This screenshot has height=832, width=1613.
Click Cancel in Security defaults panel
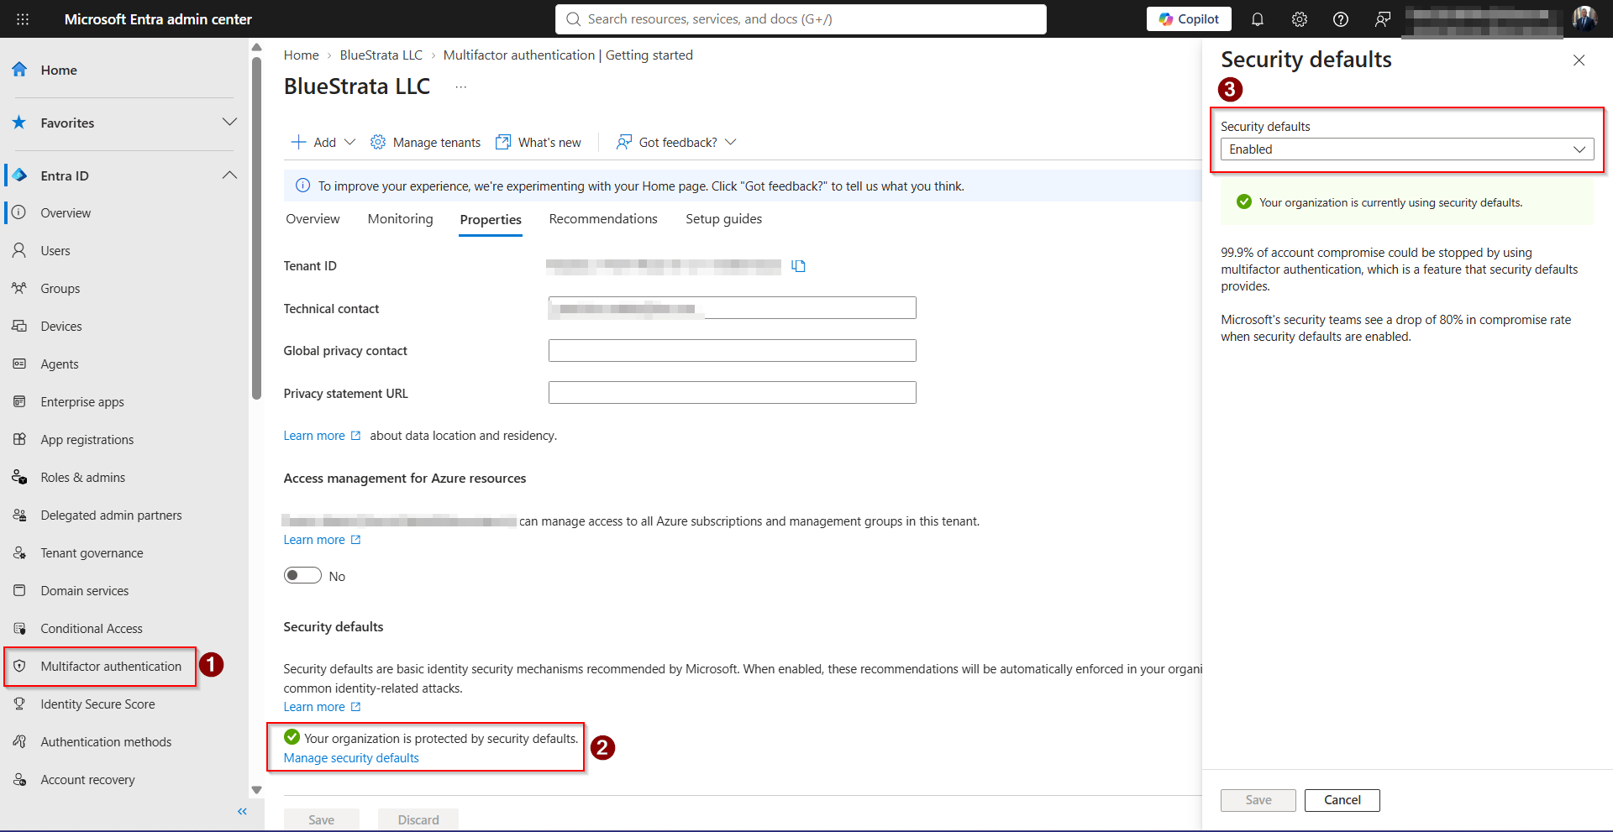coord(1342,800)
